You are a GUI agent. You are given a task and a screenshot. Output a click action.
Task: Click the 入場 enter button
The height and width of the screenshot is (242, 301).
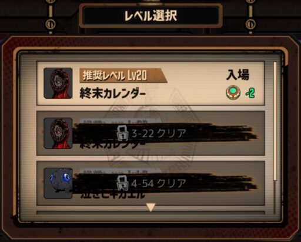tap(238, 75)
